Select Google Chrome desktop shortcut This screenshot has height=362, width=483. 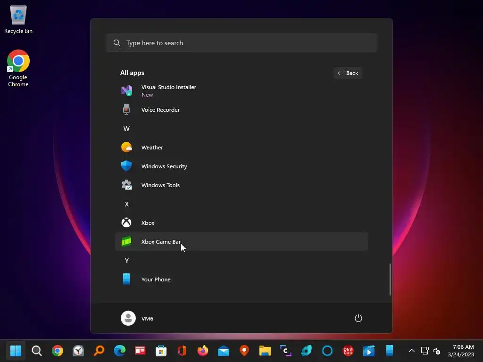(18, 68)
